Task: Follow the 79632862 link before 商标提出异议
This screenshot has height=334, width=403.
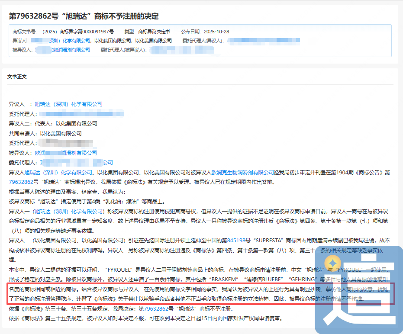Action: 21,182
